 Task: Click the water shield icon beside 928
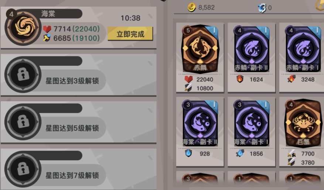[x=188, y=153]
